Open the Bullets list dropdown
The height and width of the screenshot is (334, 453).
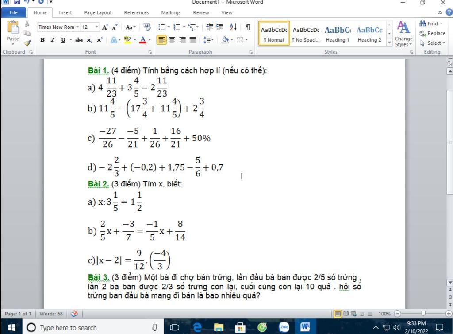pos(169,27)
